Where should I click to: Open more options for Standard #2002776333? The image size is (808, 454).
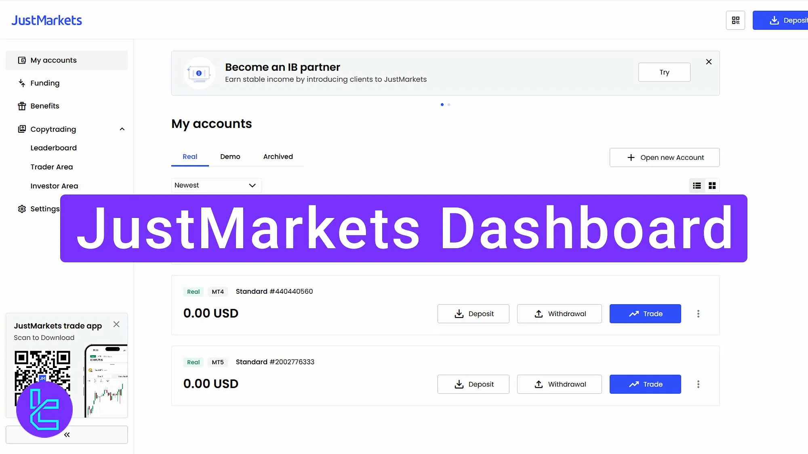click(x=698, y=384)
